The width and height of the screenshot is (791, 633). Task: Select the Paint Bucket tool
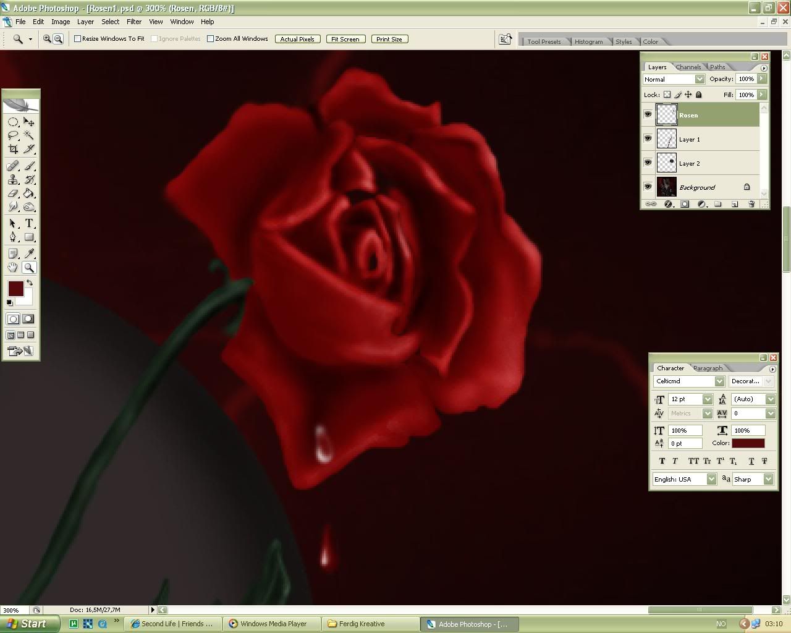pyautogui.click(x=29, y=193)
